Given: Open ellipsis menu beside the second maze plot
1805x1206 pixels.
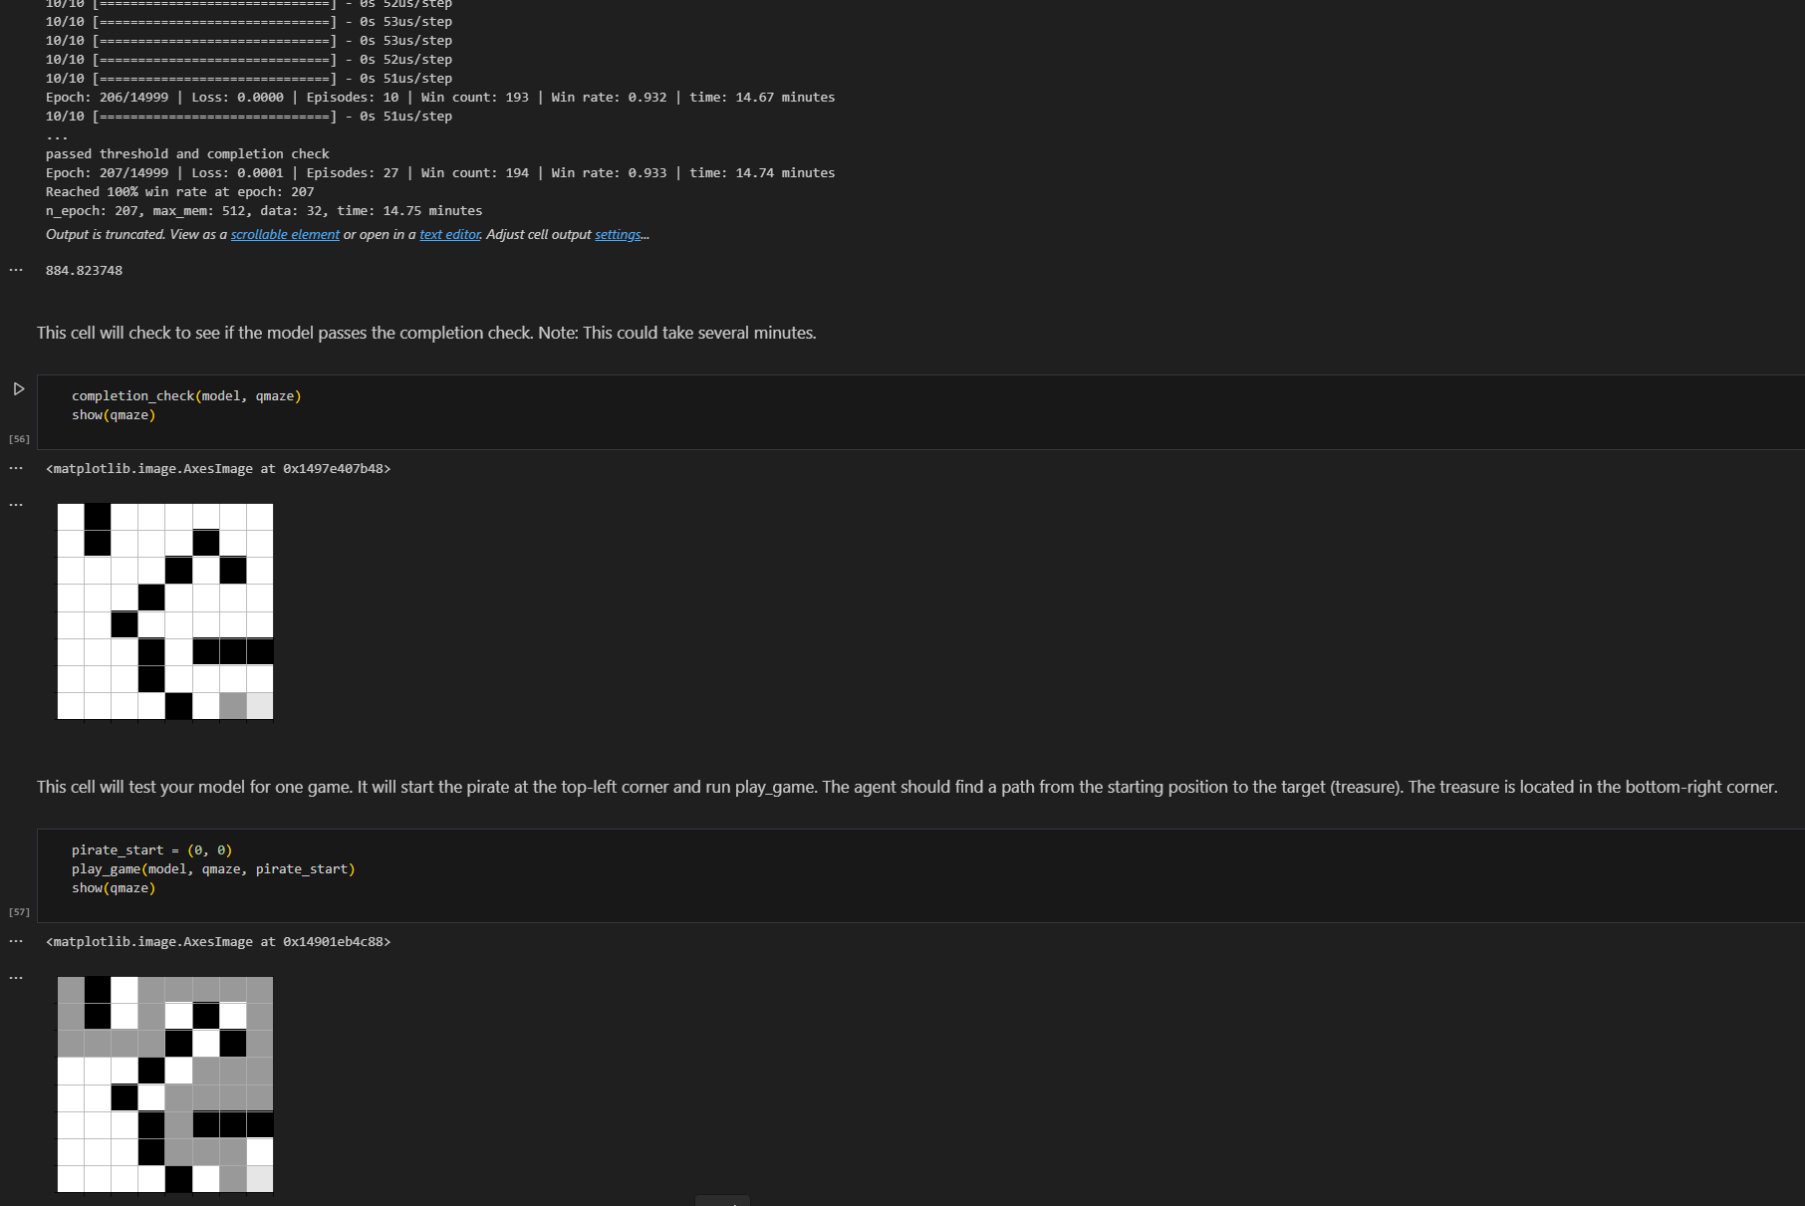Looking at the screenshot, I should coord(16,978).
